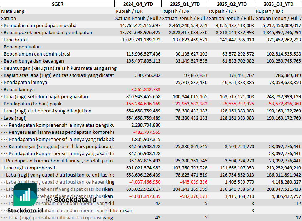
Task: Select the red Beban lainnya value -3,265,842,733
Action: point(145,90)
